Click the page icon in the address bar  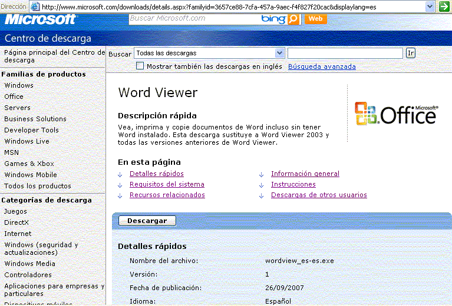(x=35, y=6)
